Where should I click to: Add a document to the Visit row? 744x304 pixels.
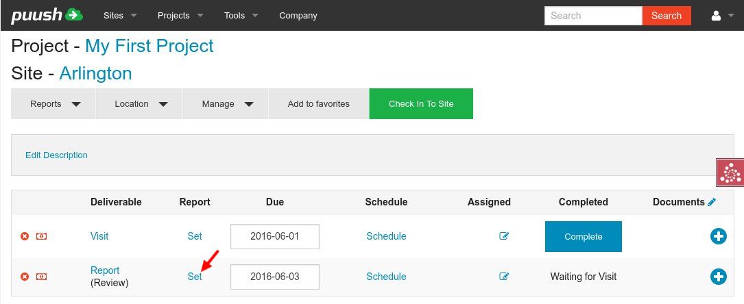point(718,236)
